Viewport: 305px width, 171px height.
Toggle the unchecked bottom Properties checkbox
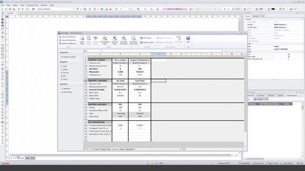(x=289, y=59)
